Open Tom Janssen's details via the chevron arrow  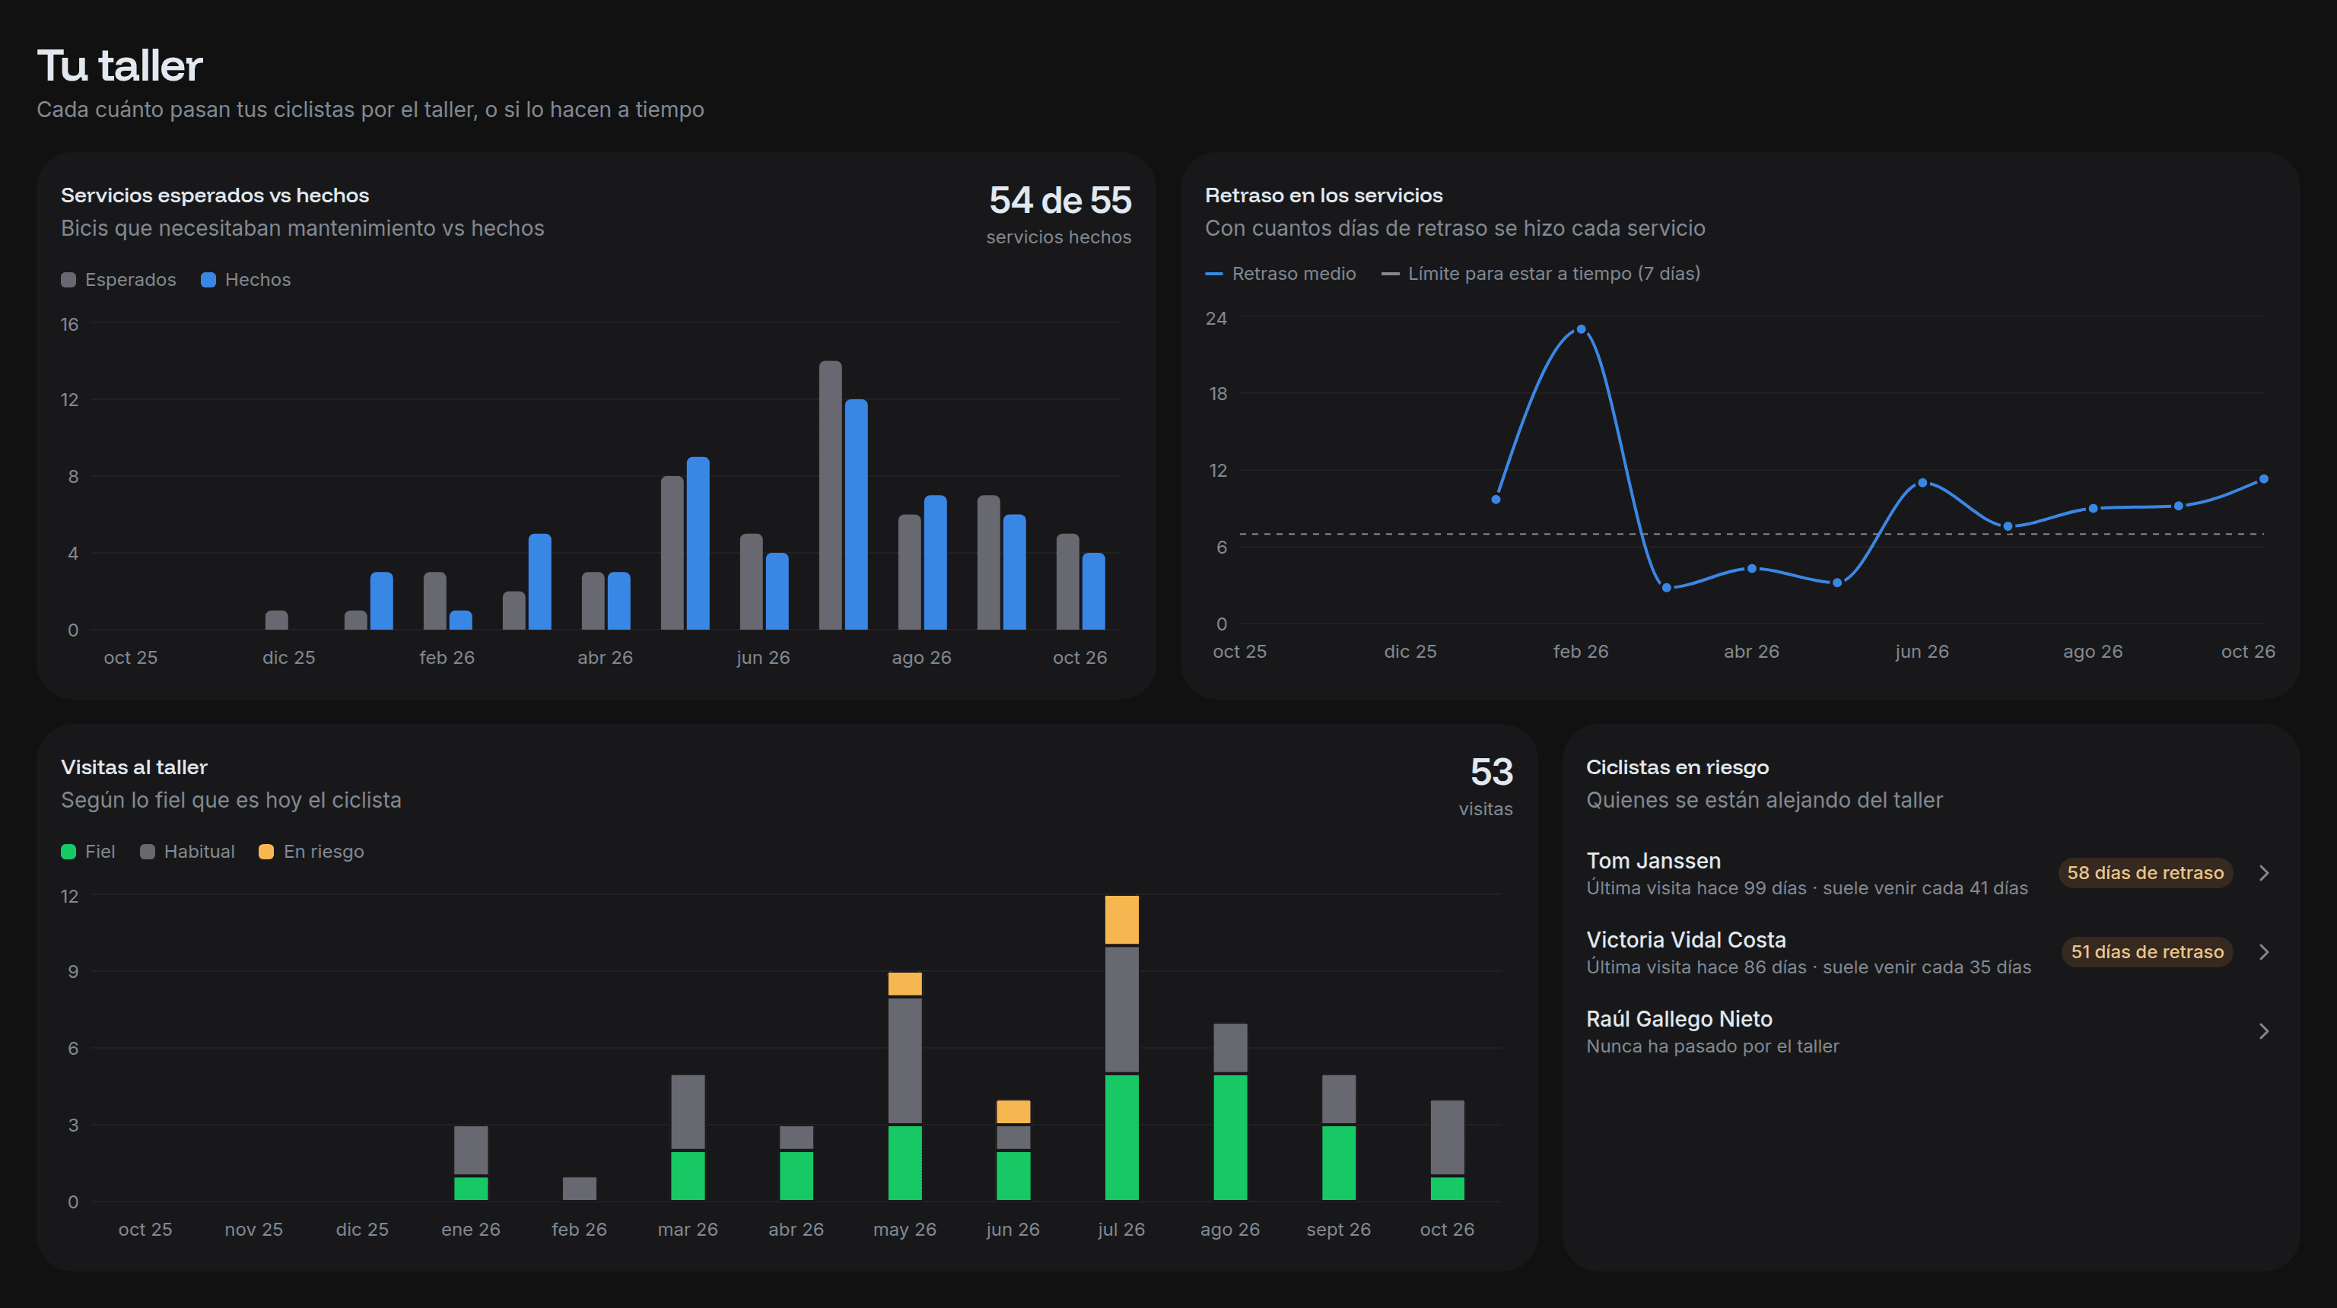pos(2263,872)
